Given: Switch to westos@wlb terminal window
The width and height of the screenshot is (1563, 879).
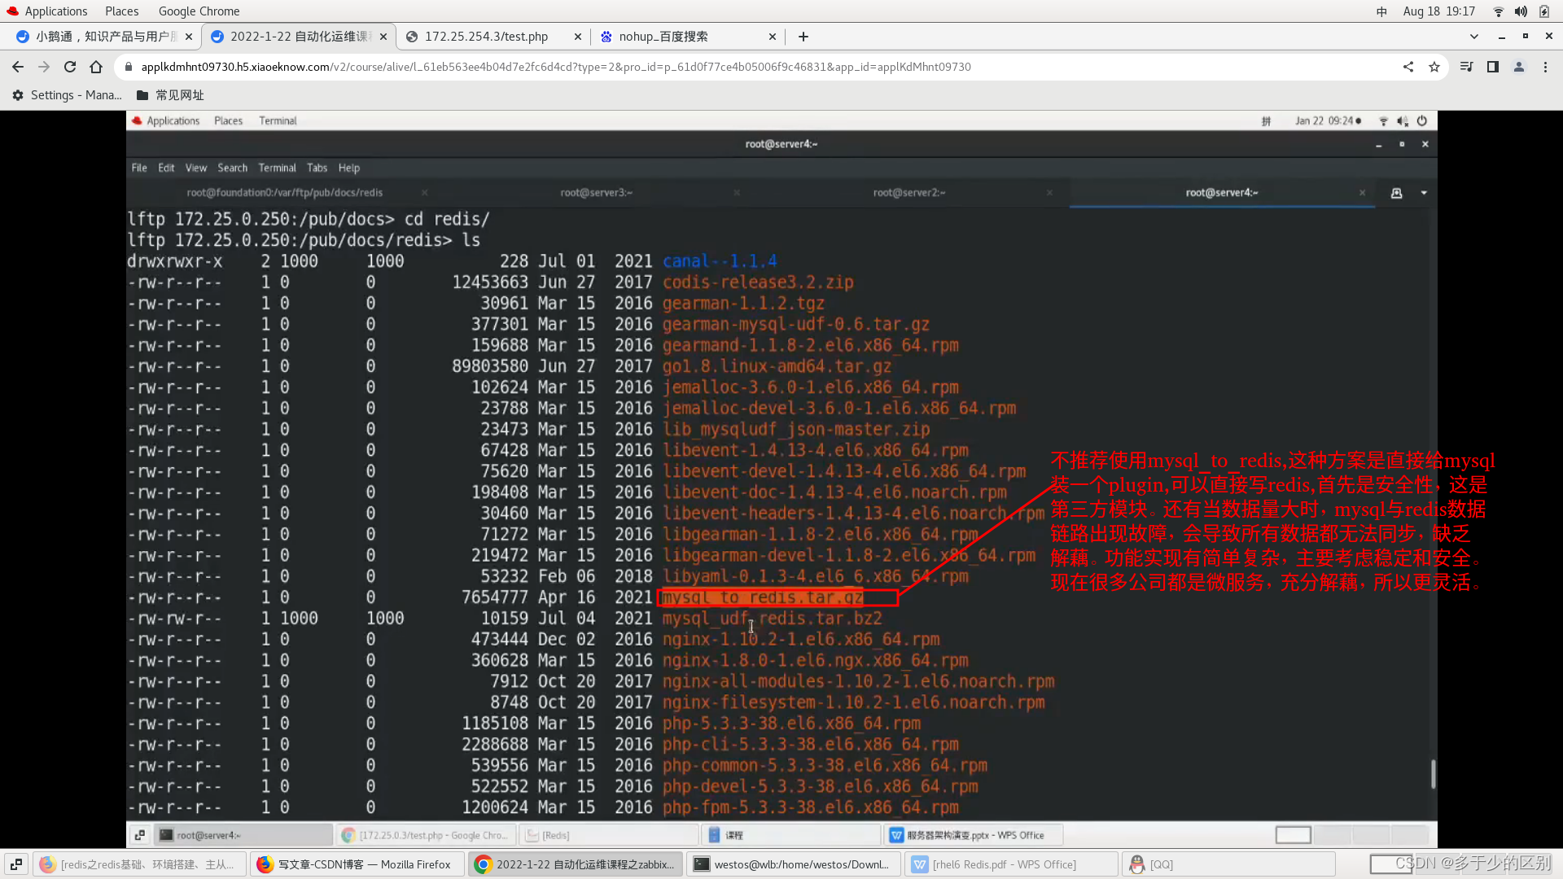Looking at the screenshot, I should [794, 864].
